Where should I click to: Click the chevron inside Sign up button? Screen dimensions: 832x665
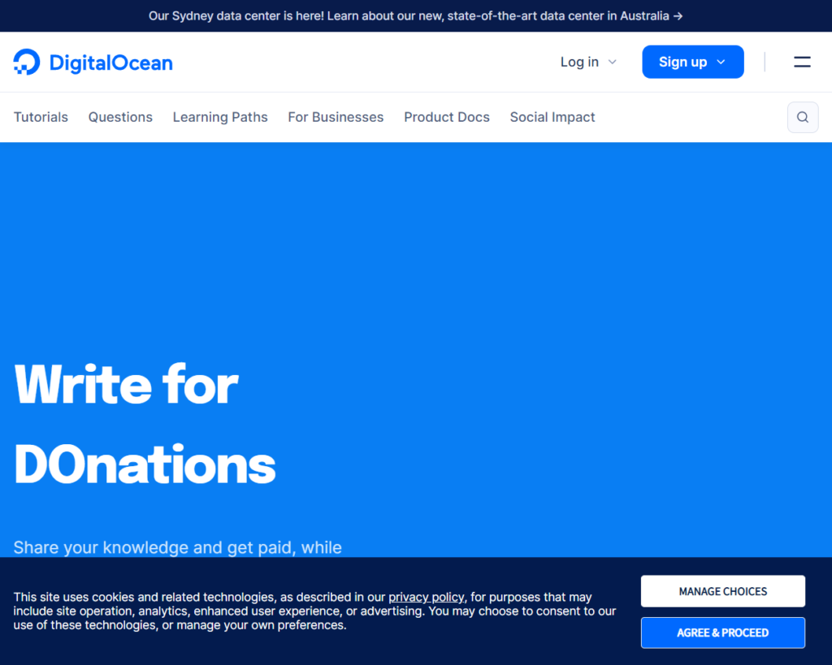pyautogui.click(x=721, y=63)
